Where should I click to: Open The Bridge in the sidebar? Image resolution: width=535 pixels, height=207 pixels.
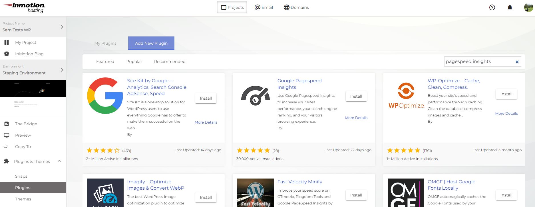26,124
